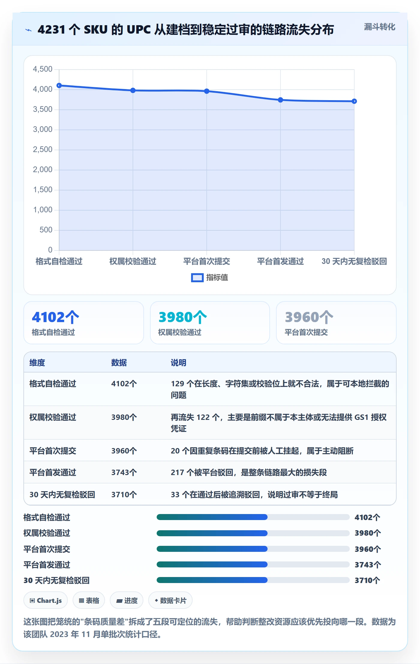
Task: Click the 平台首次提交 progress bar
Action: 253,549
